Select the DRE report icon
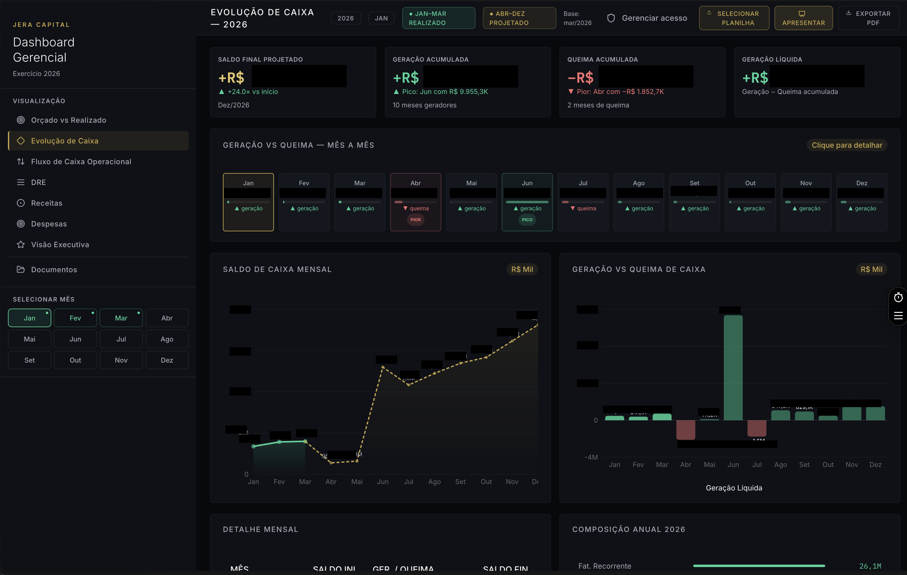The width and height of the screenshot is (907, 575). (21, 182)
